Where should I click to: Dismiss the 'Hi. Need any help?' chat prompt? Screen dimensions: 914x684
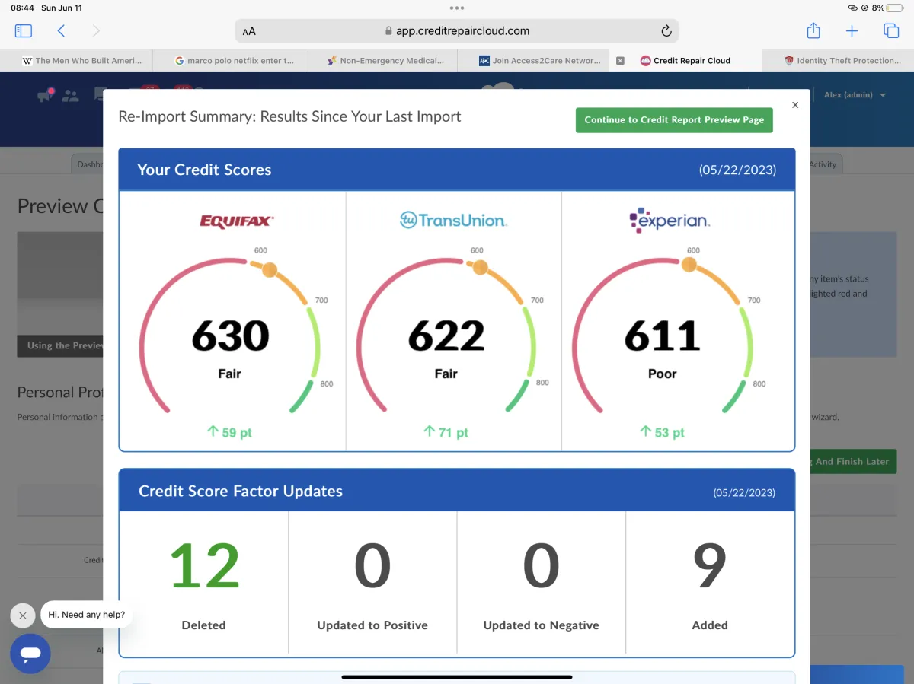(x=23, y=616)
